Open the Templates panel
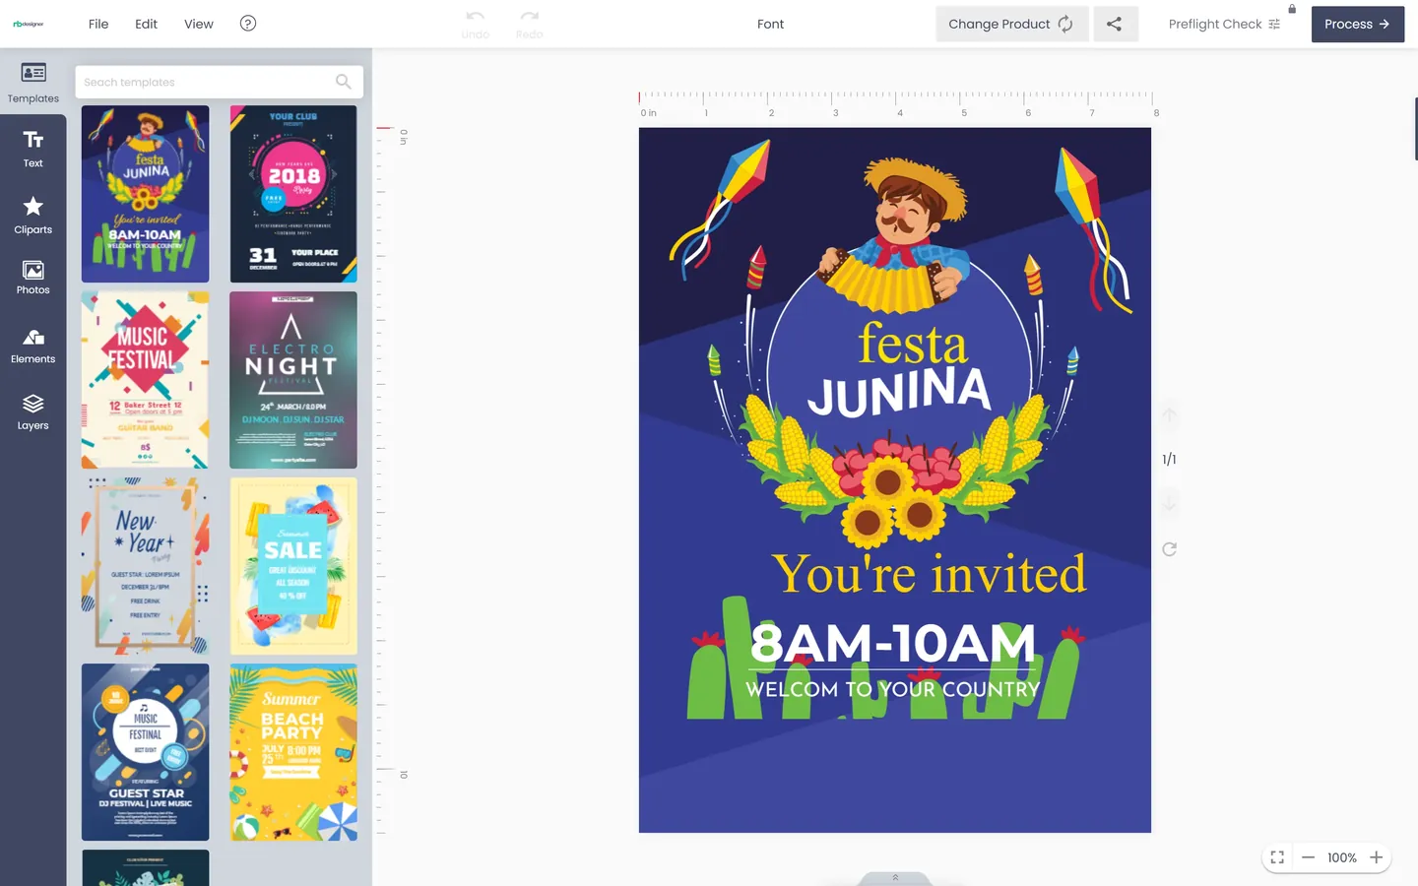This screenshot has width=1418, height=886. (33, 82)
